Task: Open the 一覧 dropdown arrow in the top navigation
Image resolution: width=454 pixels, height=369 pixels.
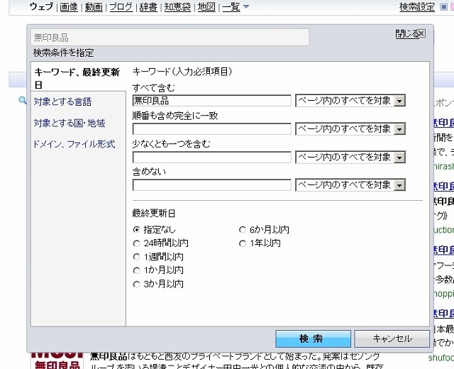Action: [246, 6]
